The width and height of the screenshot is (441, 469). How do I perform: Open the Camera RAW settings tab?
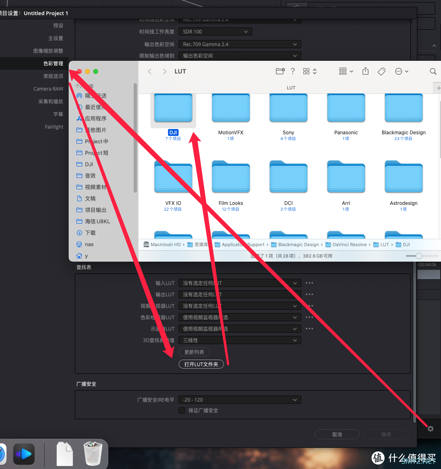pyautogui.click(x=48, y=89)
